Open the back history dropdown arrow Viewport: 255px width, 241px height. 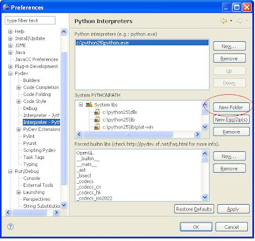pyautogui.click(x=231, y=21)
